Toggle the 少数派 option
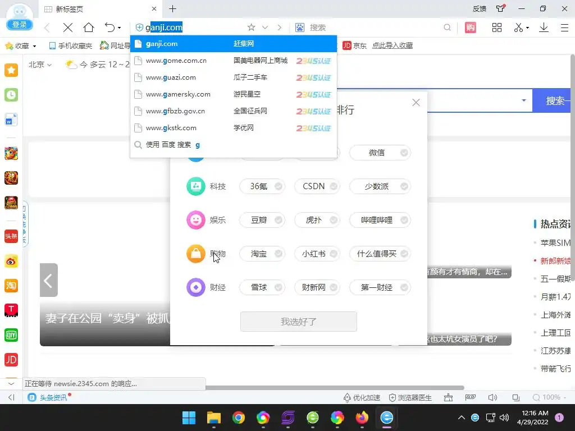This screenshot has height=431, width=575. [380, 186]
